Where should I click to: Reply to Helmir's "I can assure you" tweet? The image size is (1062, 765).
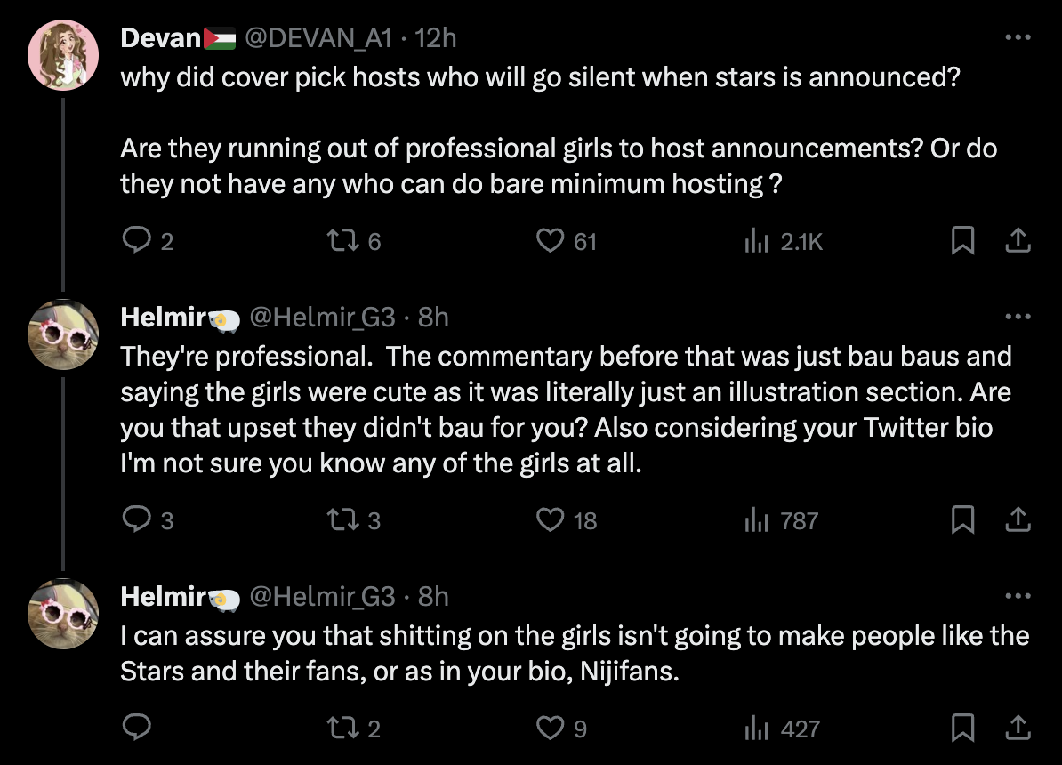point(135,729)
